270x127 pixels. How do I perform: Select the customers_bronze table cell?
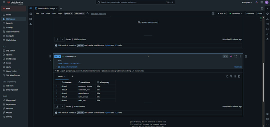[86, 86]
